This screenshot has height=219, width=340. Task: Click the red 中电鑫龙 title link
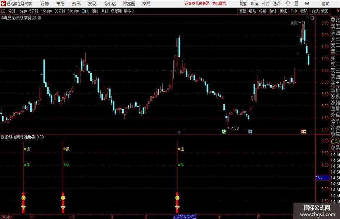[x=219, y=4]
